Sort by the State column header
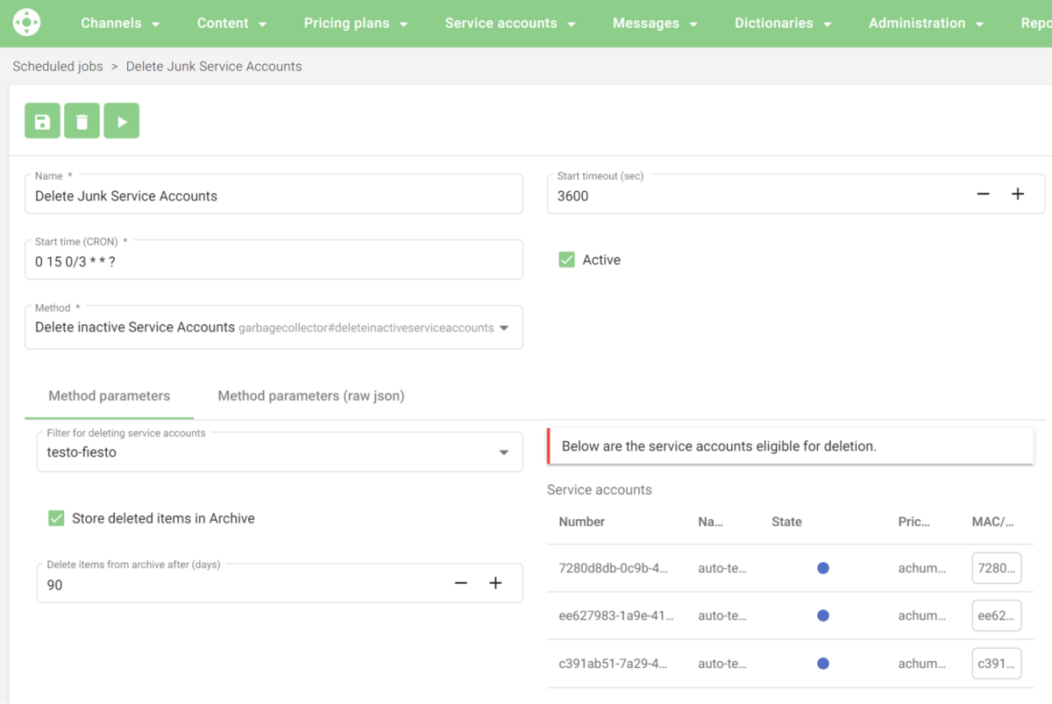Screen dimensions: 1052x704 coord(786,522)
